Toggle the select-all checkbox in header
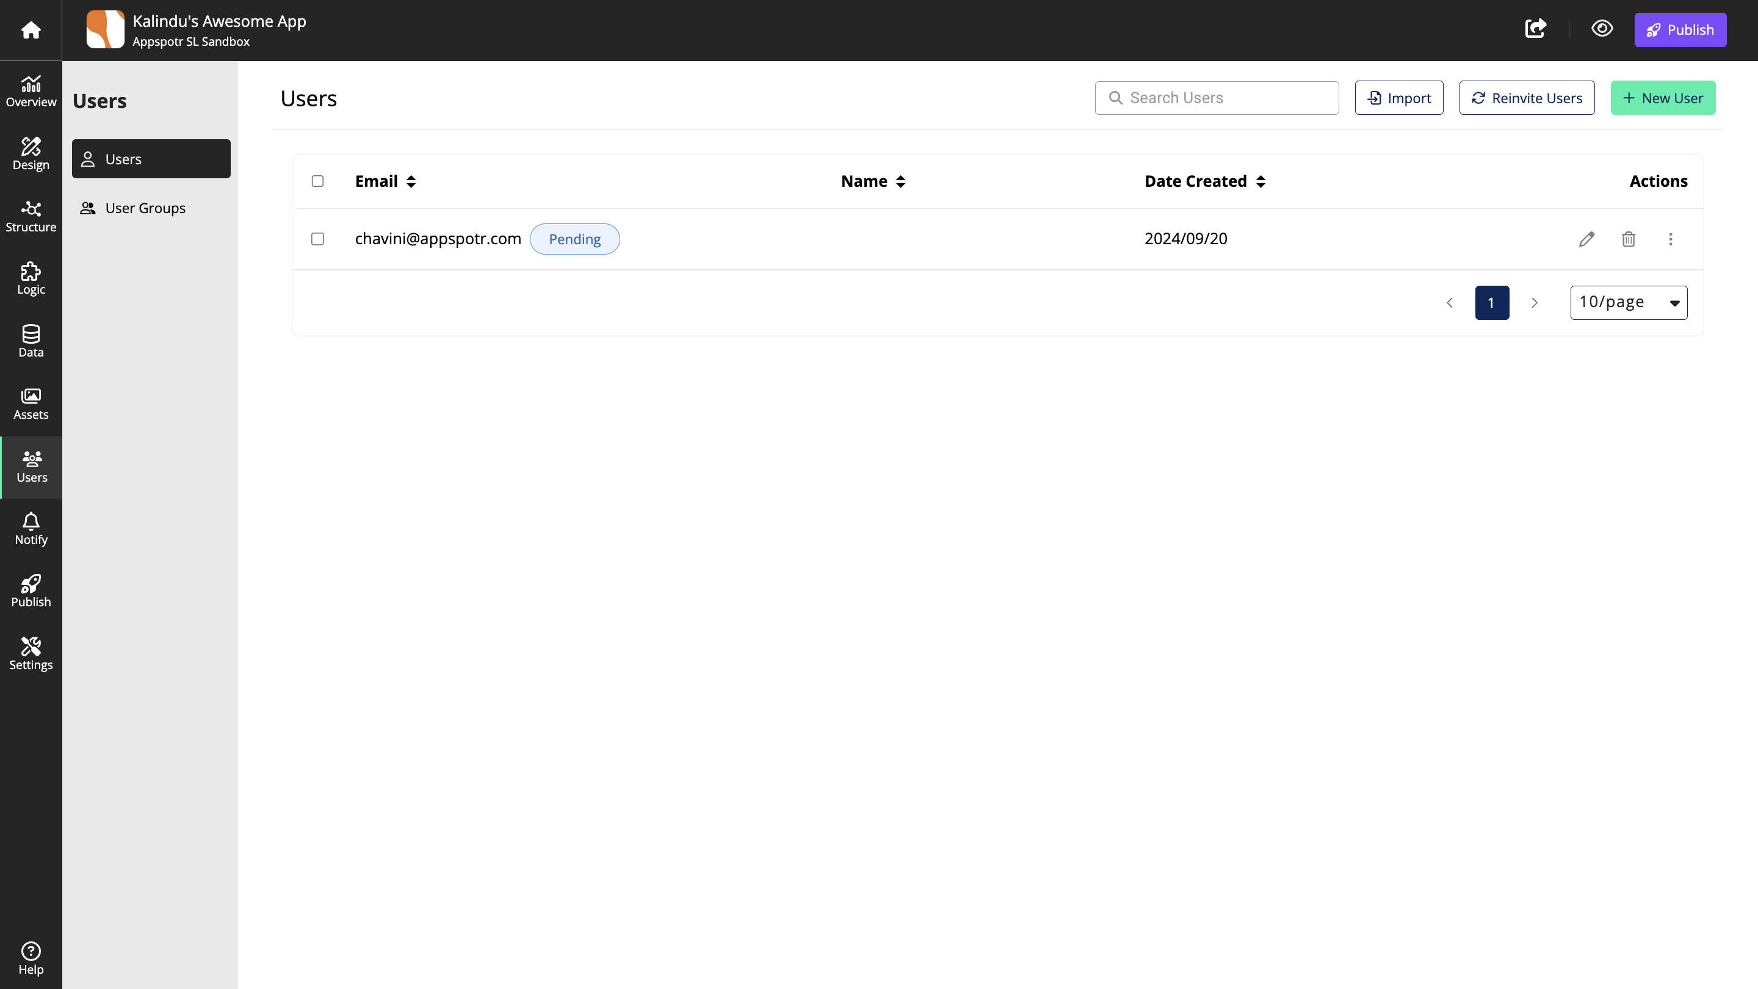Viewport: 1758px width, 989px height. click(317, 181)
